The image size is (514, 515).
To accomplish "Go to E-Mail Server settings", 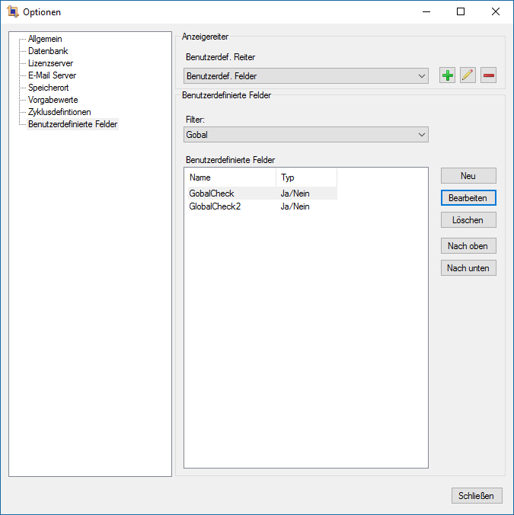I will click(52, 75).
